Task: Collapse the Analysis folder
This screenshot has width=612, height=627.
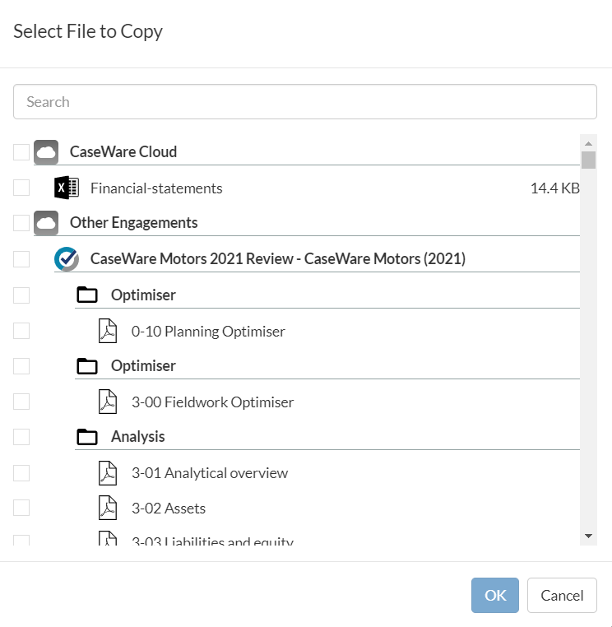Action: (137, 437)
